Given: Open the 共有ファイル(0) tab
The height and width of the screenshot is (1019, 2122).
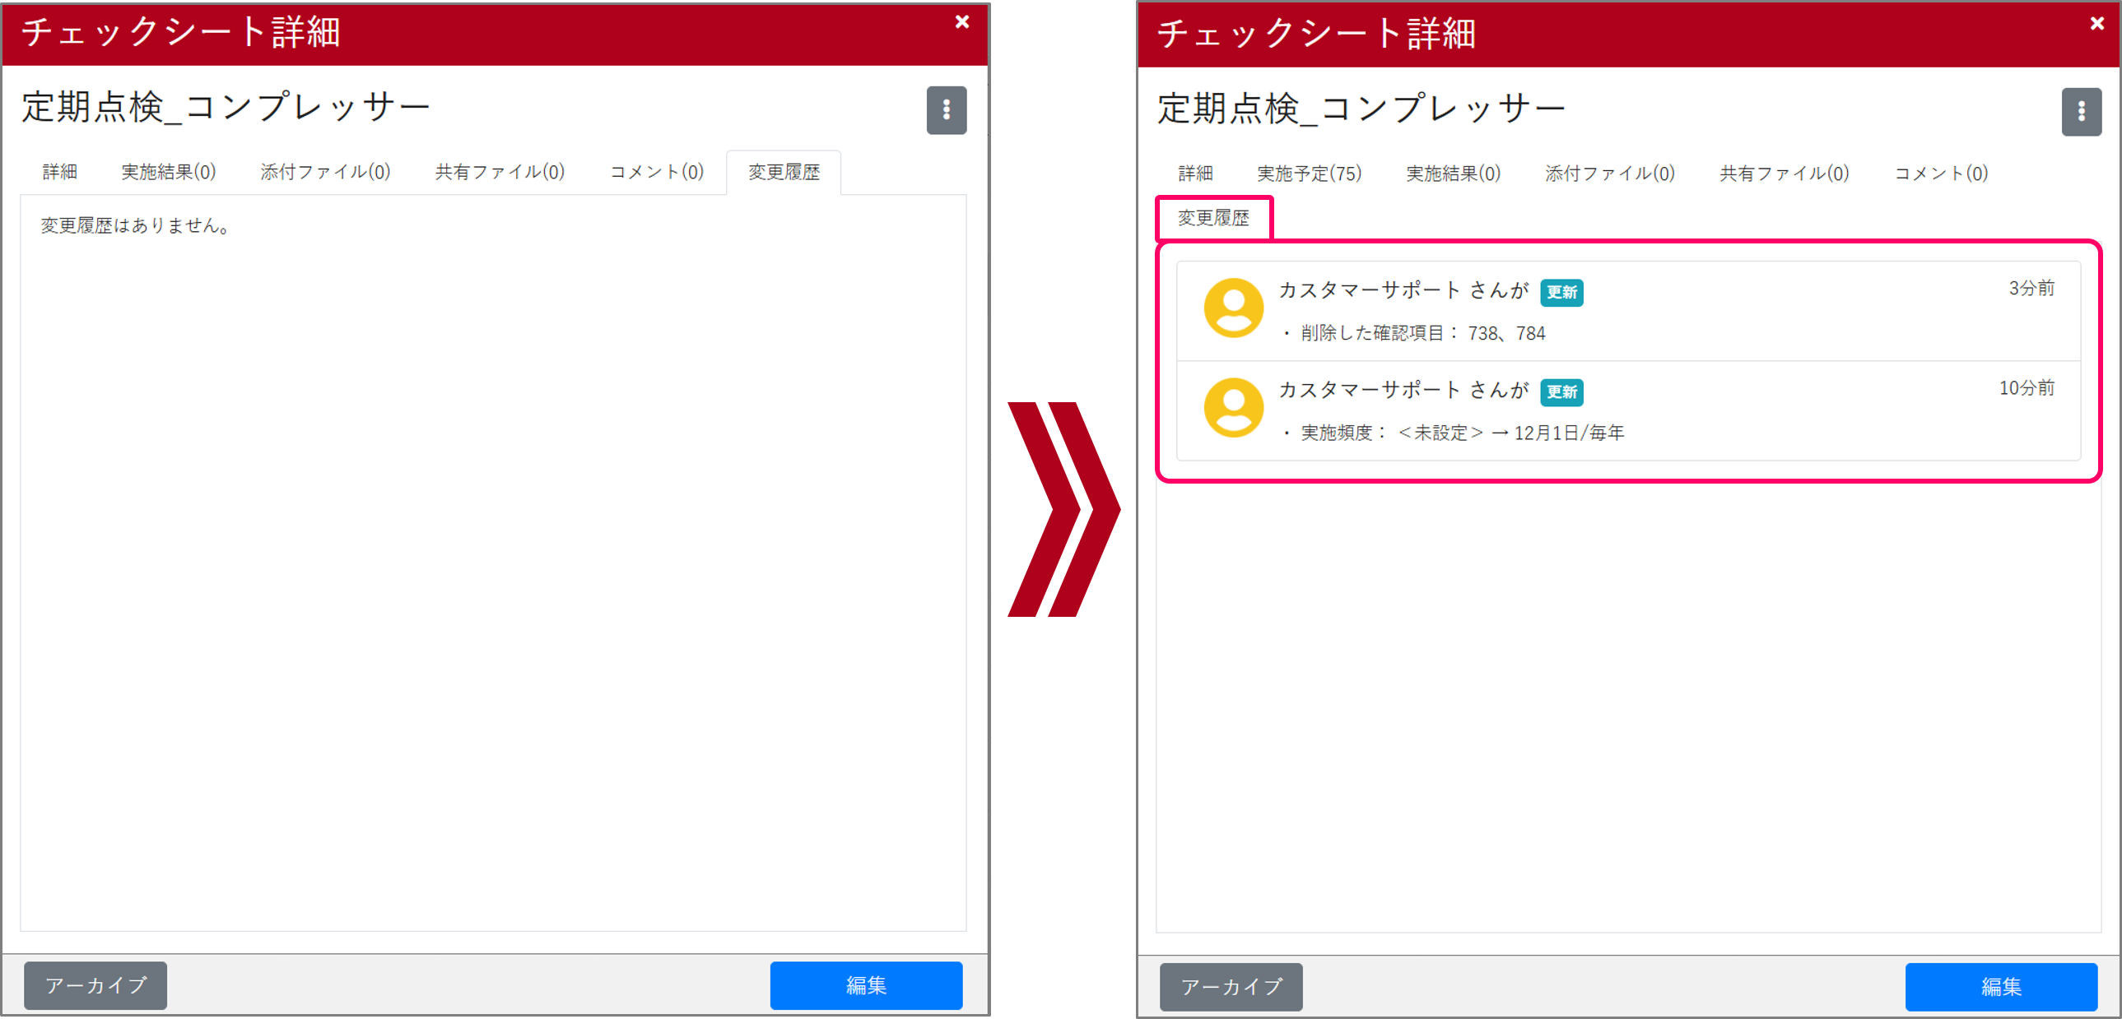Looking at the screenshot, I should click(498, 171).
